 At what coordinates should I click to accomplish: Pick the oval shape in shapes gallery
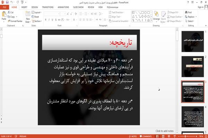point(145,12)
